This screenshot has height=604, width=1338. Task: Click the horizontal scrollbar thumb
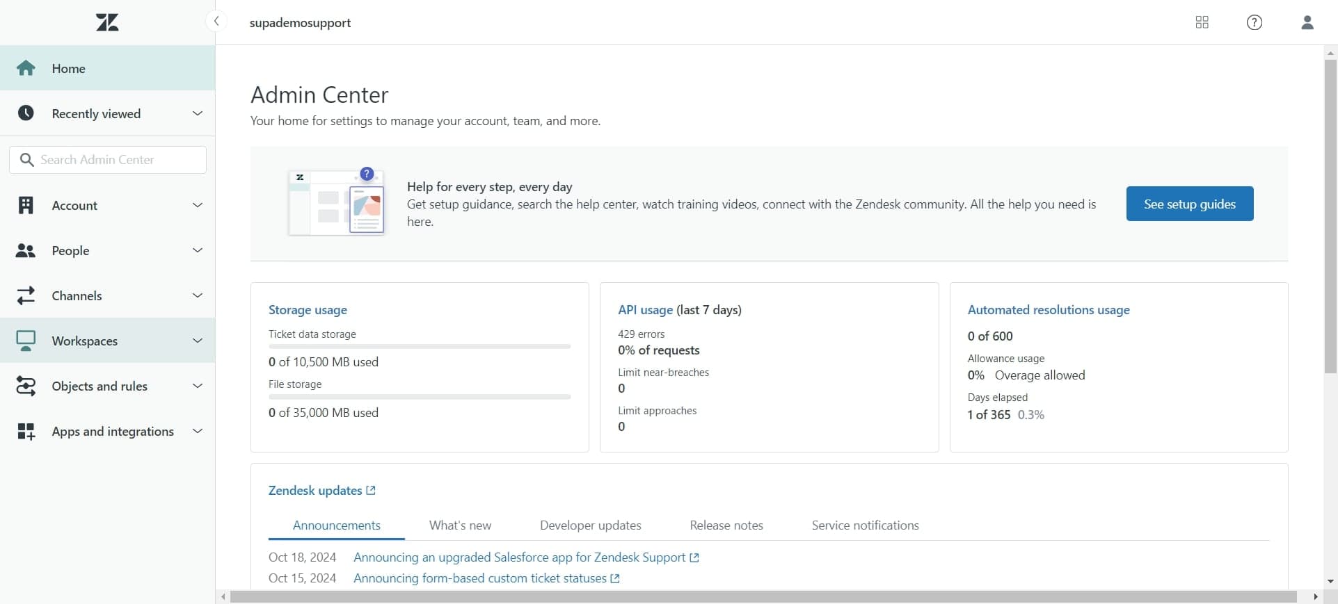click(763, 597)
